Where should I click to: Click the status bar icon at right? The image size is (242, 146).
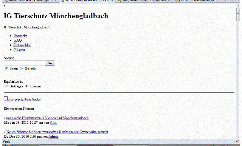(x=237, y=141)
